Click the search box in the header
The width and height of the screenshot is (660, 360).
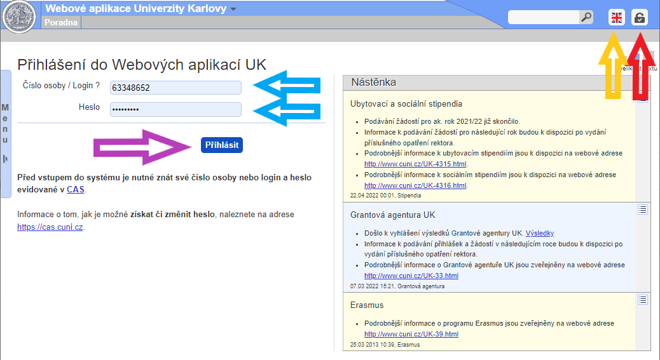[543, 18]
